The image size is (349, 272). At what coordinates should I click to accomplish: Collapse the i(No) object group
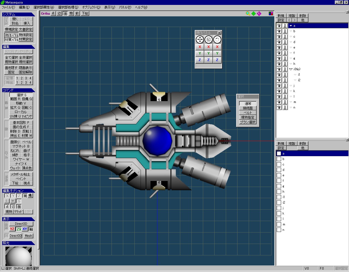tap(291, 69)
